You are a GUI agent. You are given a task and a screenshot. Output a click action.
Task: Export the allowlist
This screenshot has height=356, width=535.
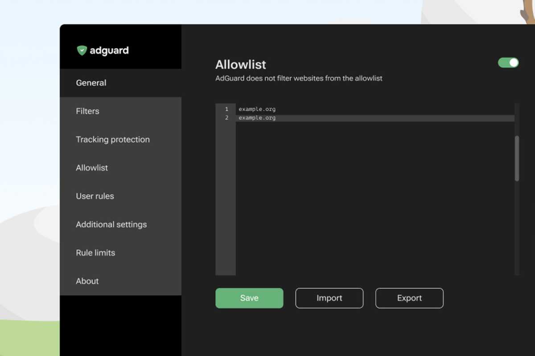[409, 298]
